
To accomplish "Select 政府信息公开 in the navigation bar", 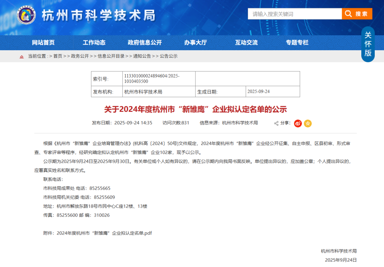I will [x=145, y=42].
